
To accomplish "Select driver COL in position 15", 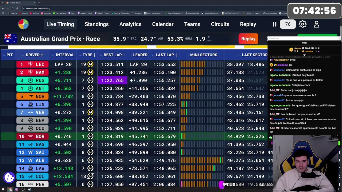I will click(32, 176).
